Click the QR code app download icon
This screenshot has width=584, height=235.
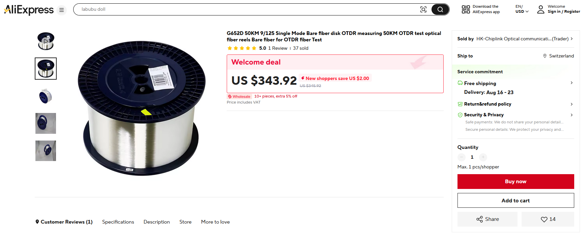point(466,9)
